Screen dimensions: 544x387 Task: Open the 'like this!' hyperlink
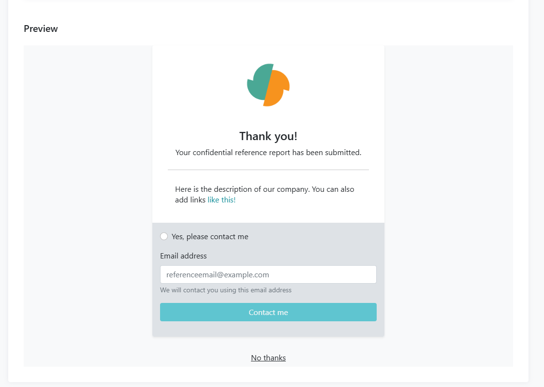[221, 200]
